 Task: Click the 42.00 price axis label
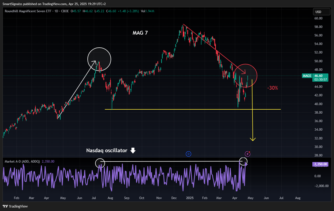319,95
